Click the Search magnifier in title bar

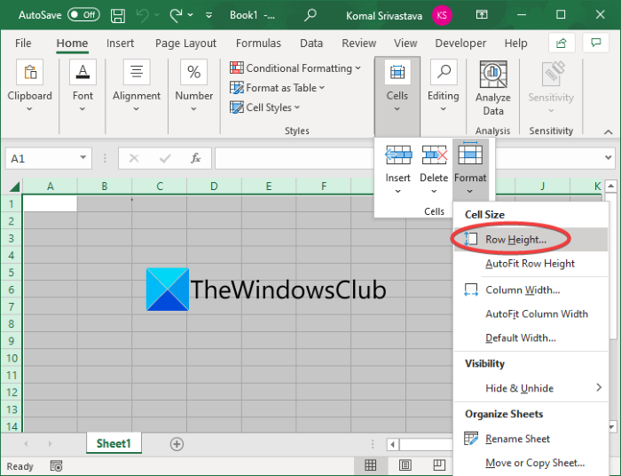(x=310, y=15)
